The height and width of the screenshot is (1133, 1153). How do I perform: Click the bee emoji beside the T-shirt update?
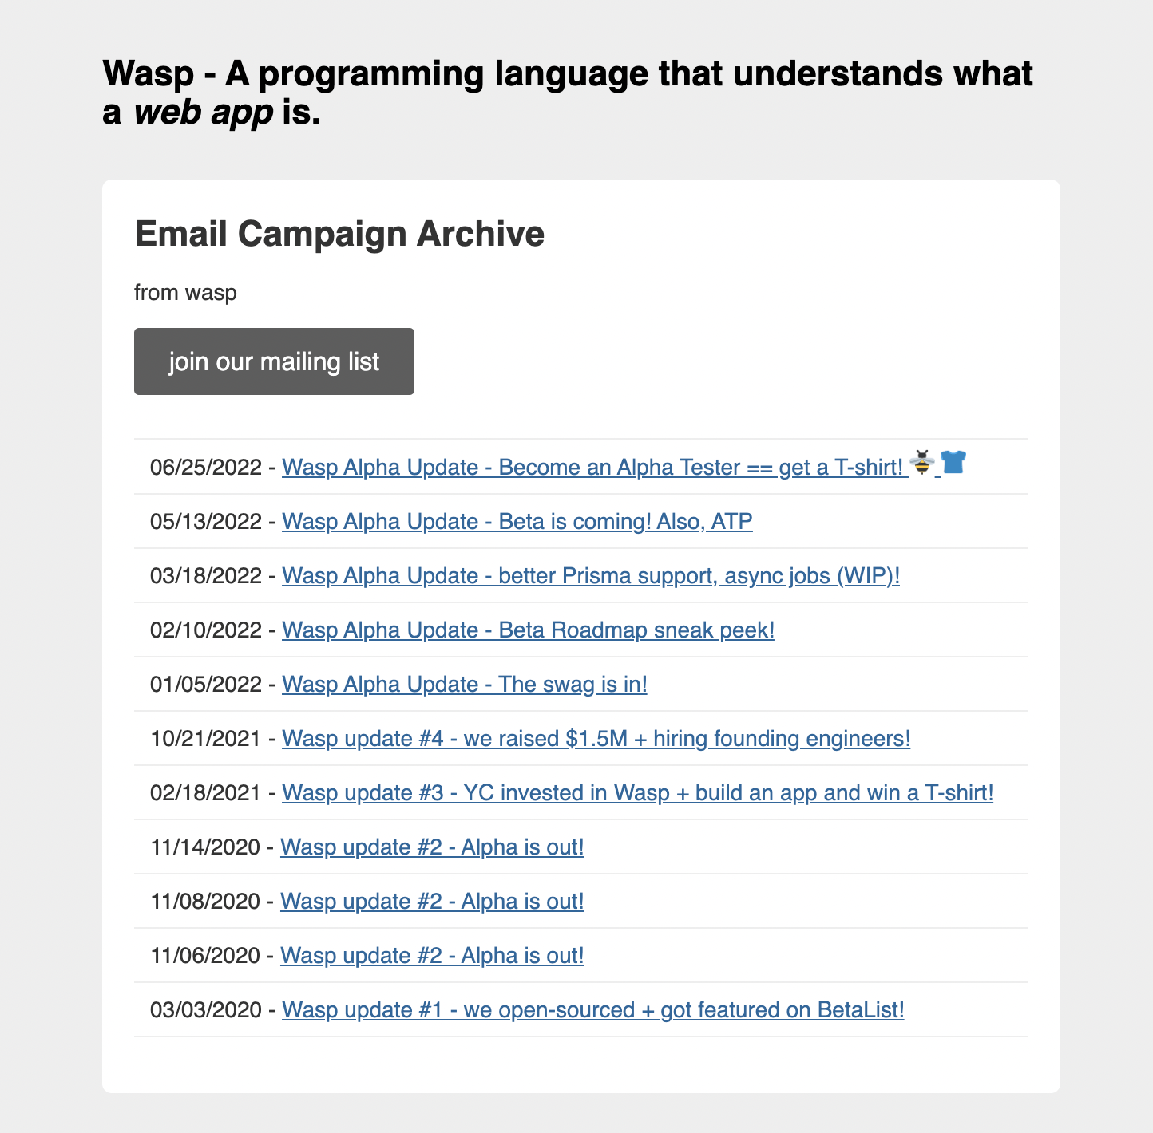(921, 463)
